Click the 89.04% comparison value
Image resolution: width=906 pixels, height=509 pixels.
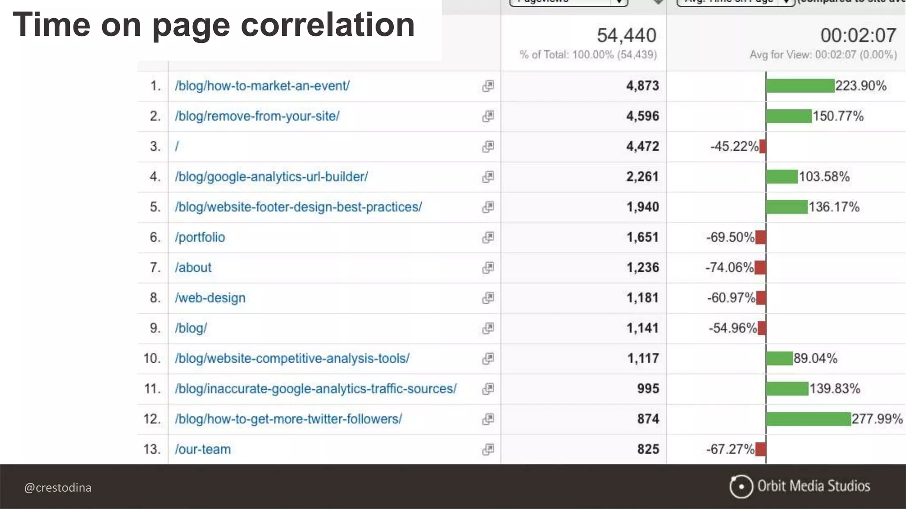[x=815, y=358]
